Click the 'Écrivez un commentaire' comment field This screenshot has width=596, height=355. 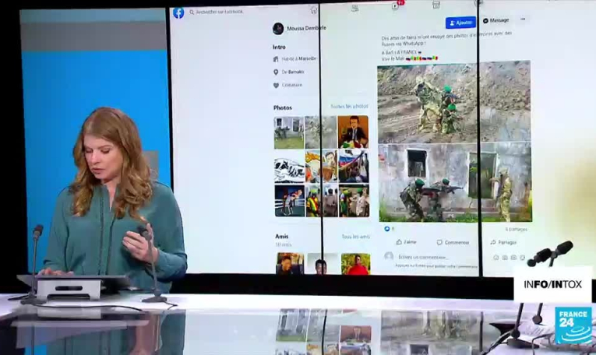click(425, 257)
